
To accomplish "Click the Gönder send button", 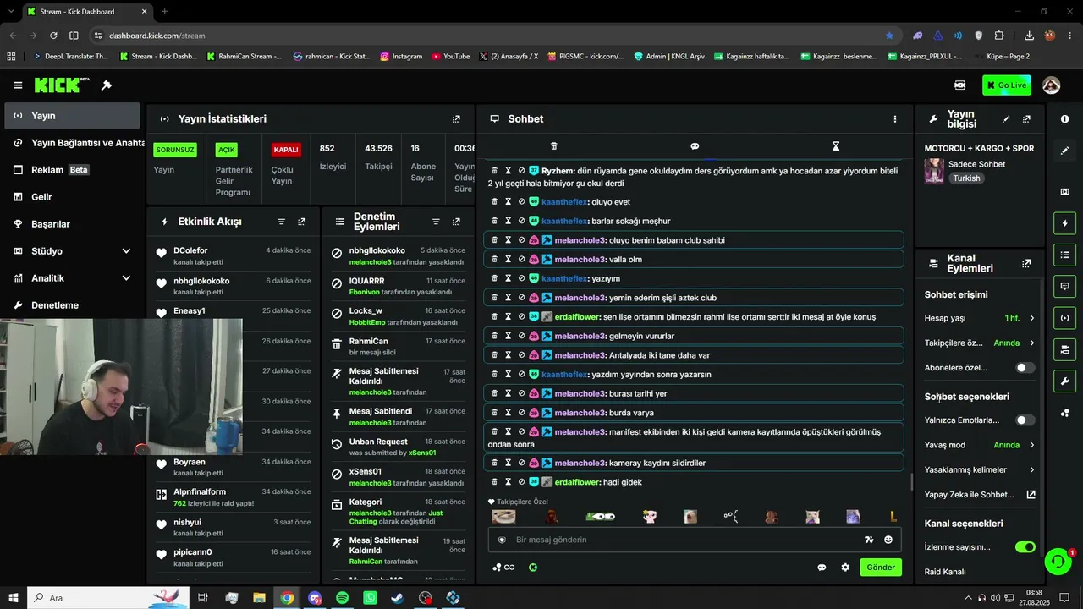I will [x=880, y=568].
